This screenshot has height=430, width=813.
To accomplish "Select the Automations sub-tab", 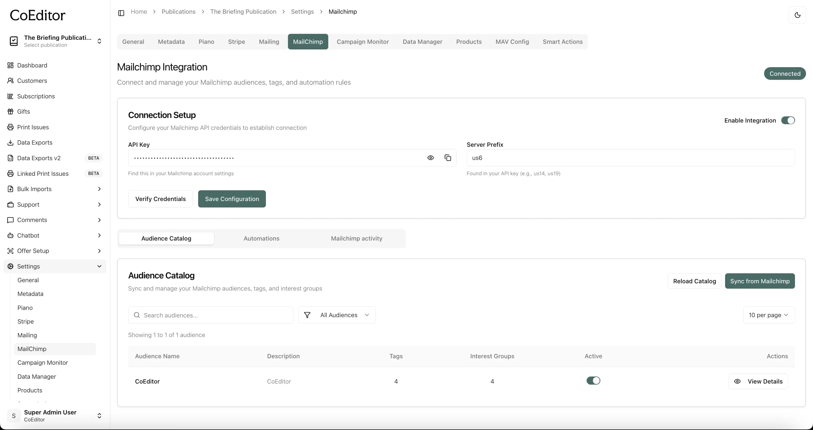I will (x=261, y=238).
